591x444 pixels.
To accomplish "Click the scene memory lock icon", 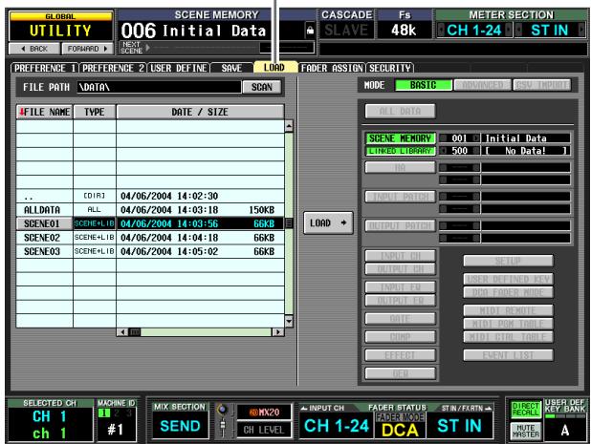I will 310,31.
